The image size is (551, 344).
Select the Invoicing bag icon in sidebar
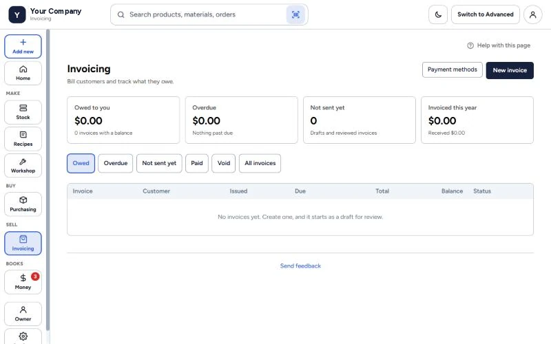[x=23, y=239]
